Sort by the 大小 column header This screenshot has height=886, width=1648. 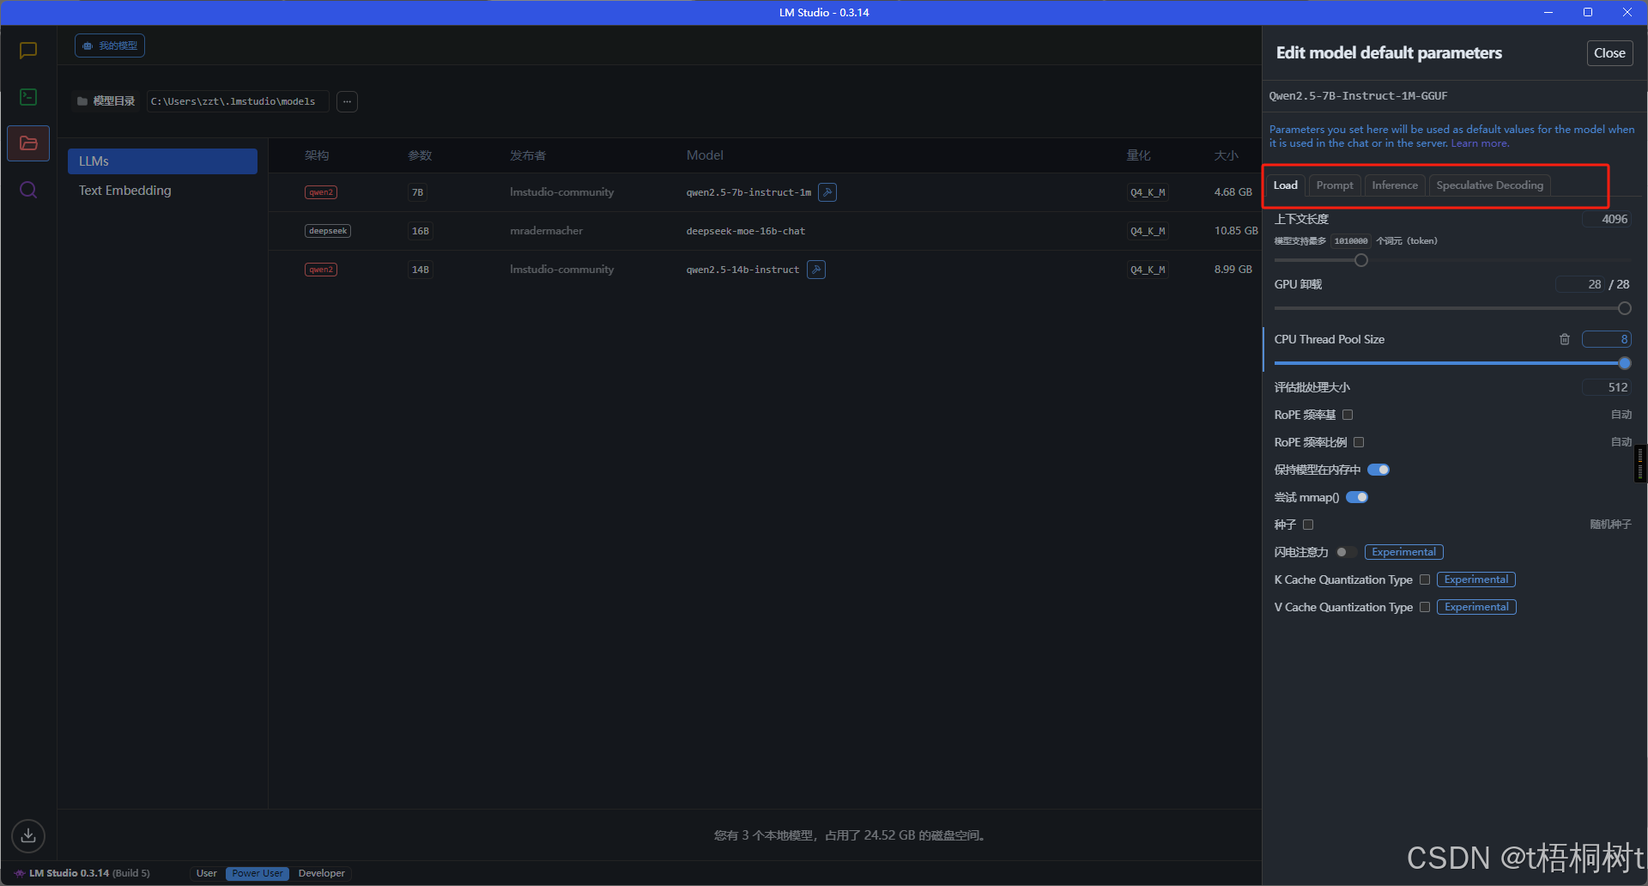(1227, 155)
